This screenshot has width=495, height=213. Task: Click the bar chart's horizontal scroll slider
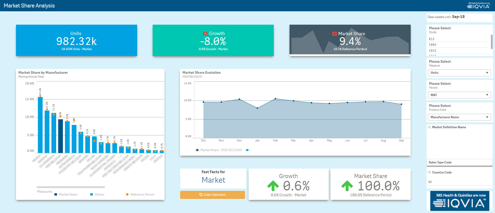(x=71, y=187)
